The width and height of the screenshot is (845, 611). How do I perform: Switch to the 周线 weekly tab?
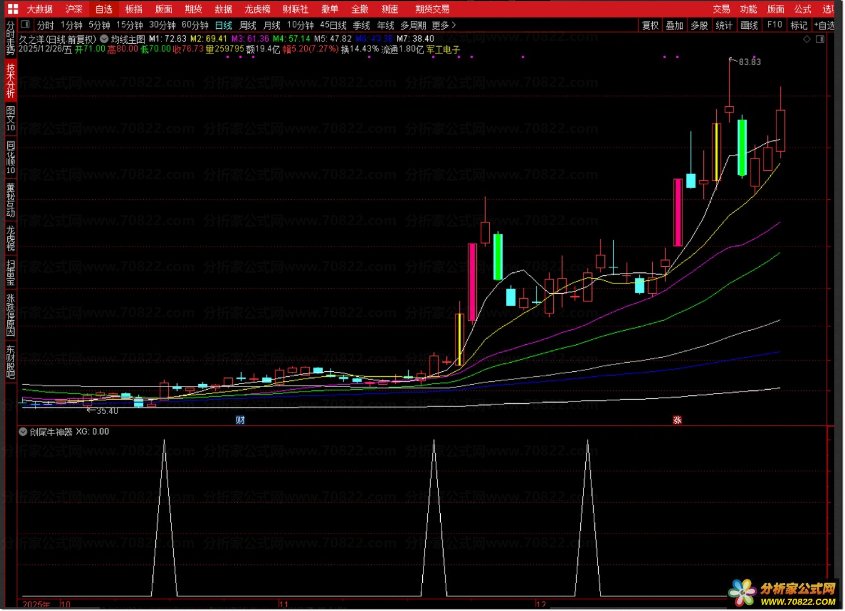247,25
